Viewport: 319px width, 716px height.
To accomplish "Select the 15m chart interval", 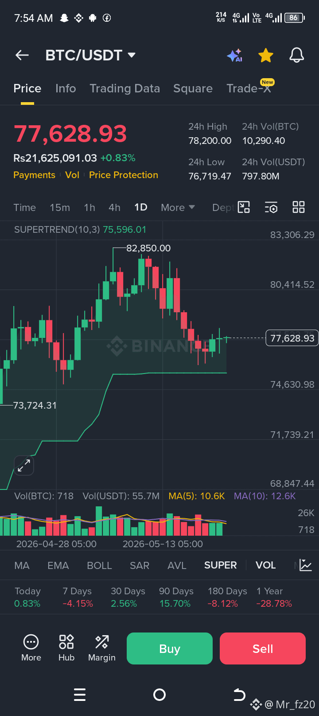I will 60,207.
